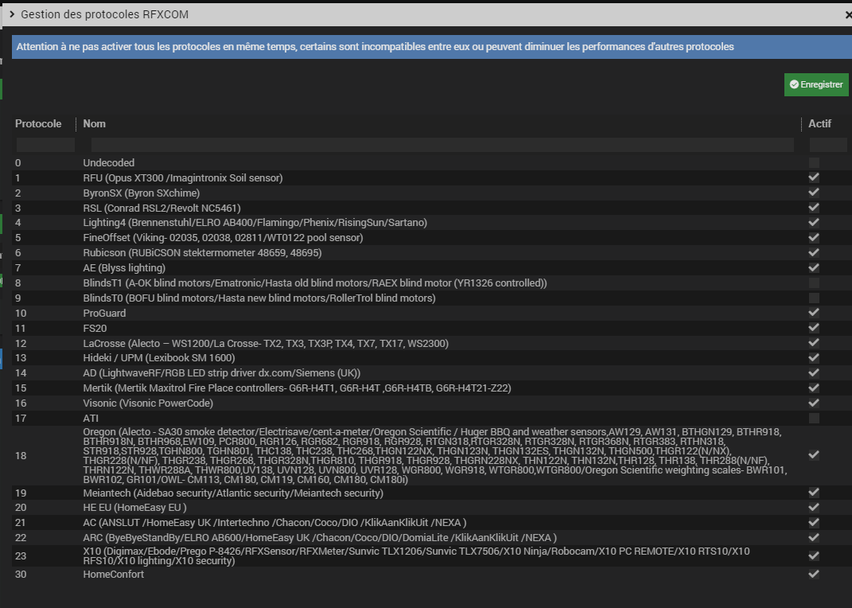Filter by Protocole number input

(x=45, y=145)
